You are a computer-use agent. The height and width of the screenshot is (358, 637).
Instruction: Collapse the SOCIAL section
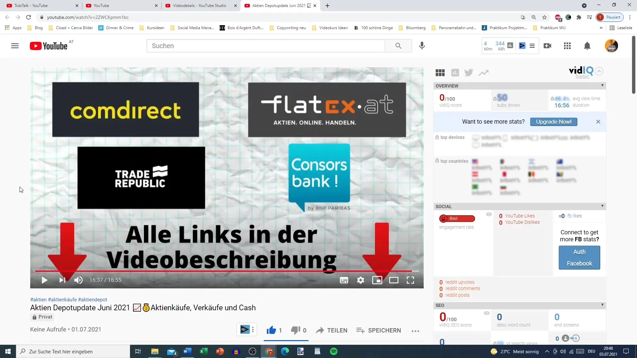click(602, 206)
